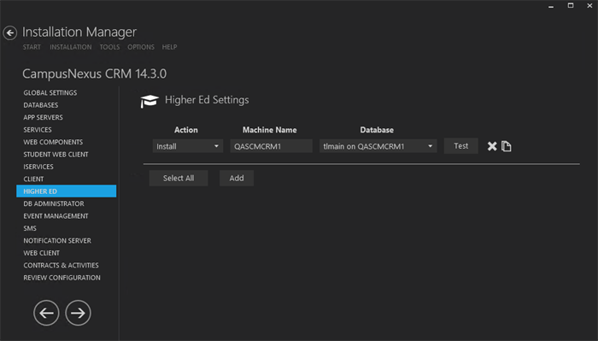
Task: Go to next step with right arrow circle
Action: [78, 313]
